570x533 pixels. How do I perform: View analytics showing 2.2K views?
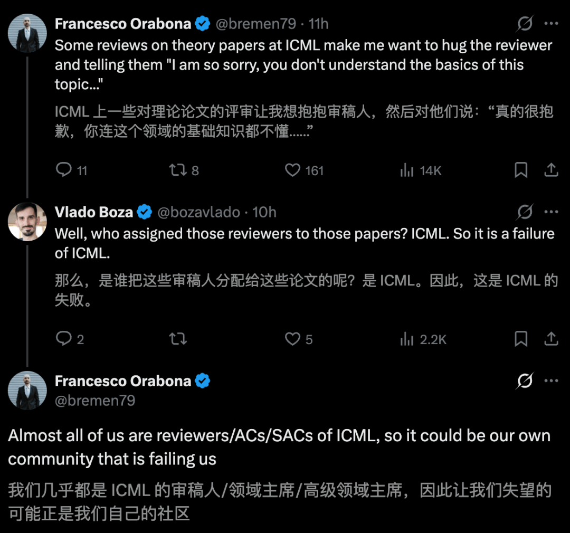[x=407, y=339]
